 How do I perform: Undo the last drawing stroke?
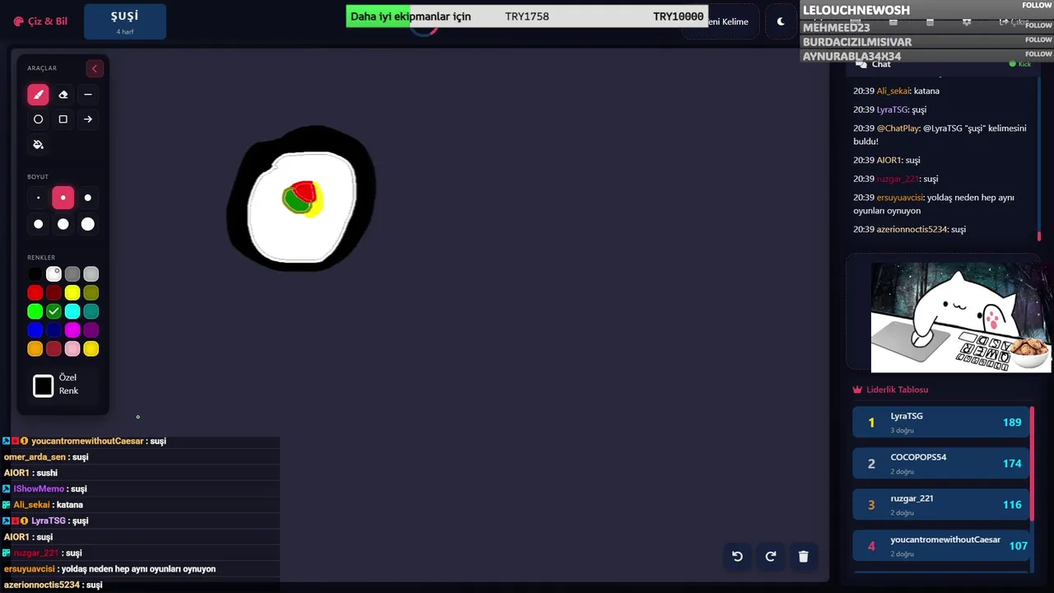pos(737,556)
